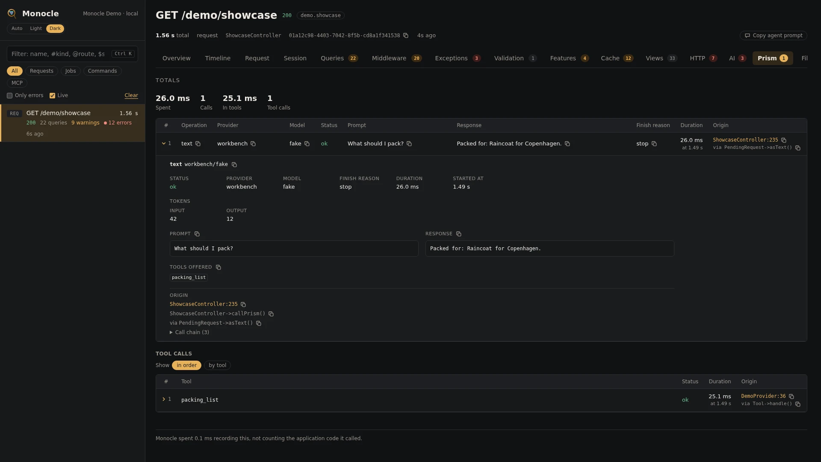821x462 pixels.
Task: Open ShowcaseController:235 link under ORIGIN
Action: 204,304
